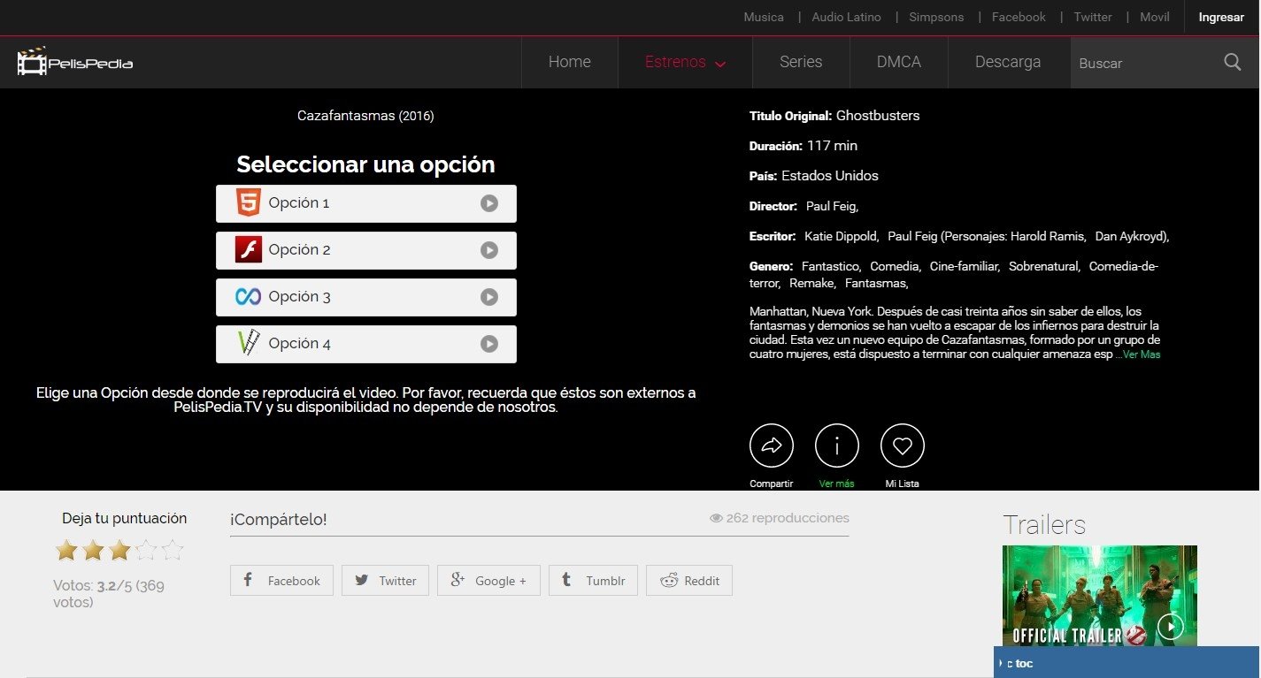Rate with the fifth star
The image size is (1261, 678).
(x=173, y=551)
